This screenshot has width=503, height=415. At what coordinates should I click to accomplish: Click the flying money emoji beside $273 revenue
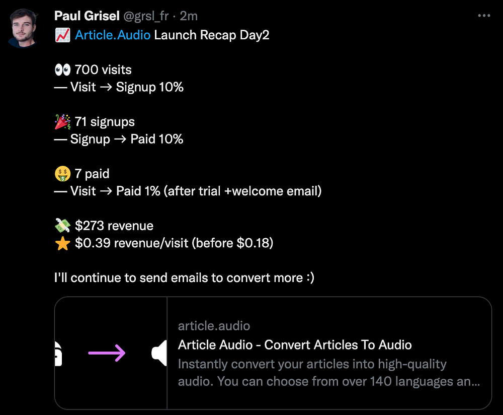(x=62, y=226)
